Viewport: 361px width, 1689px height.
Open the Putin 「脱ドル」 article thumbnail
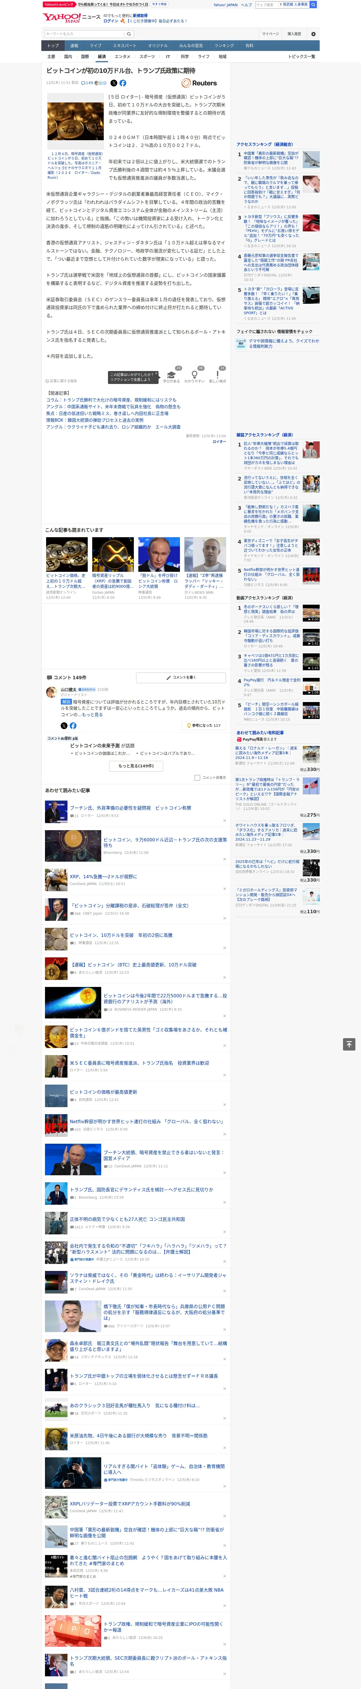[x=159, y=555]
